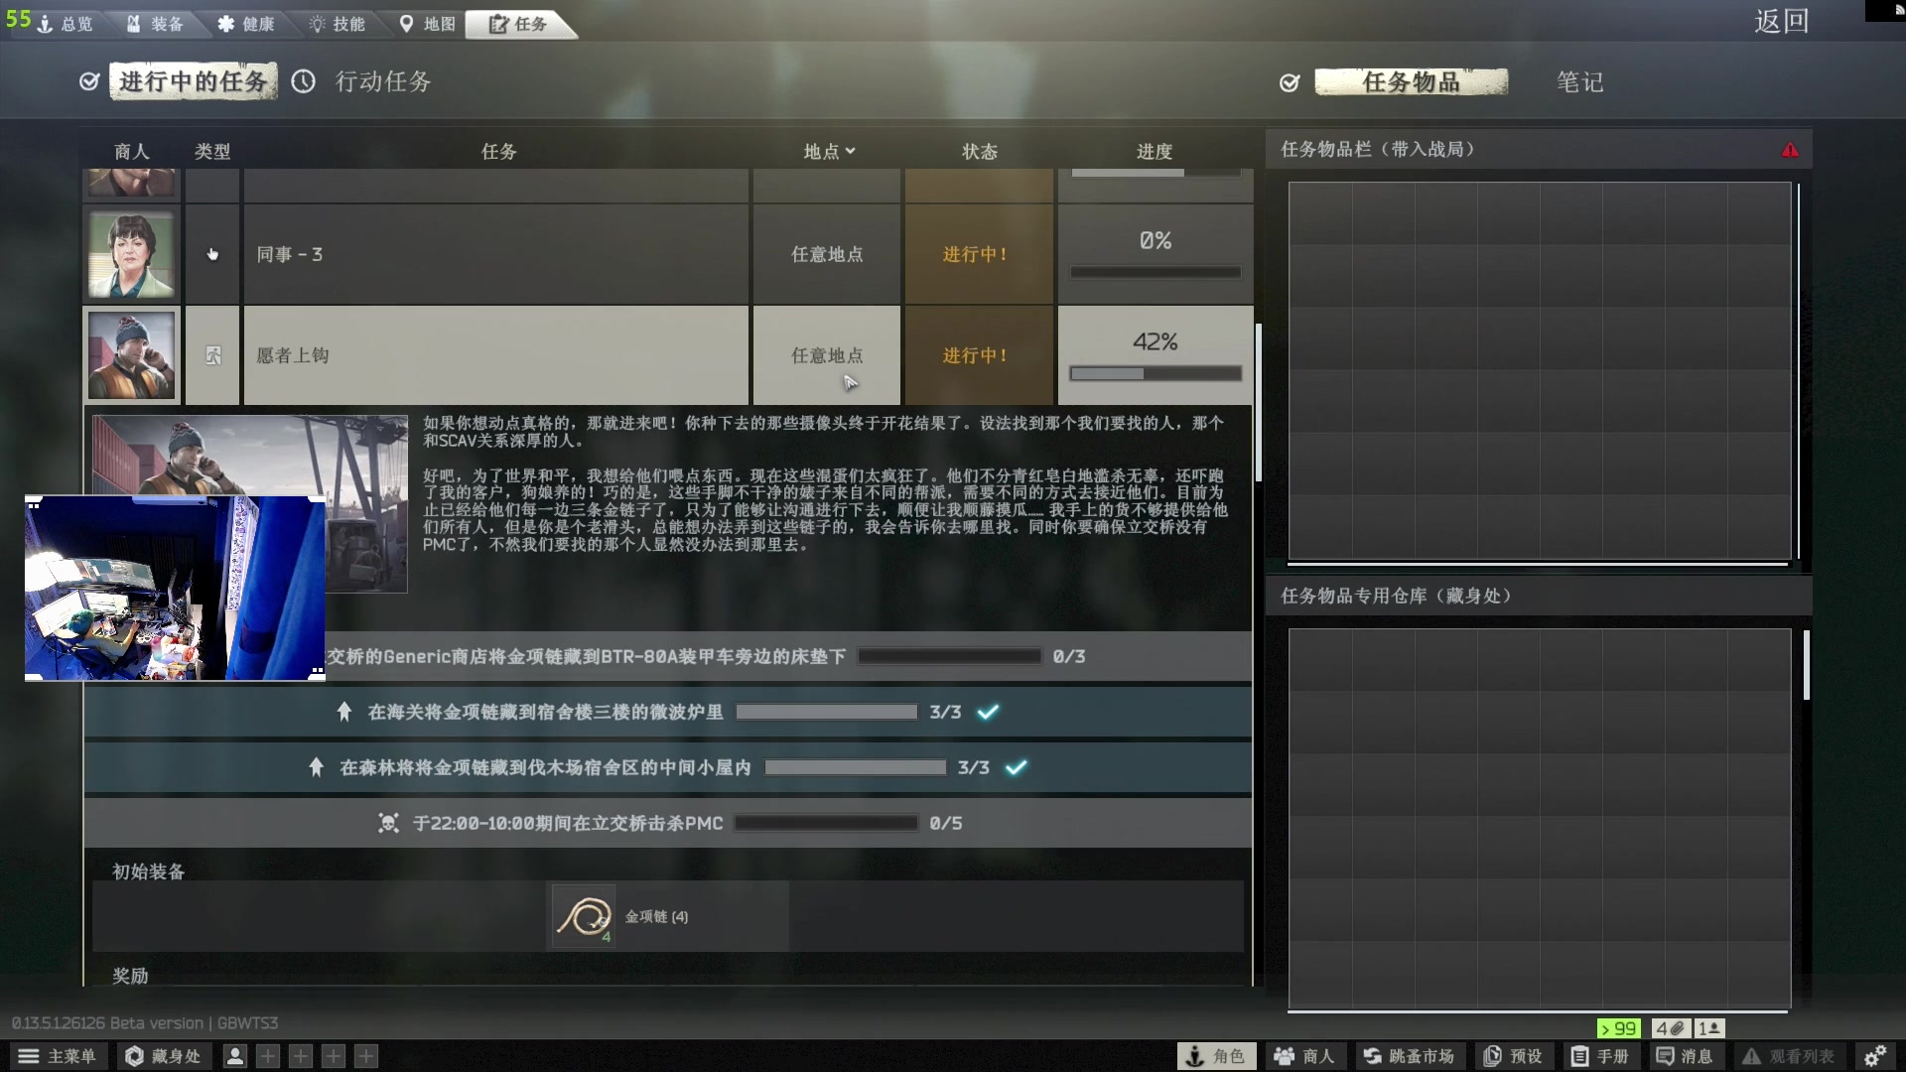This screenshot has width=1906, height=1072.
Task: Click the warning icon beside 任务物品栏
Action: [1789, 148]
